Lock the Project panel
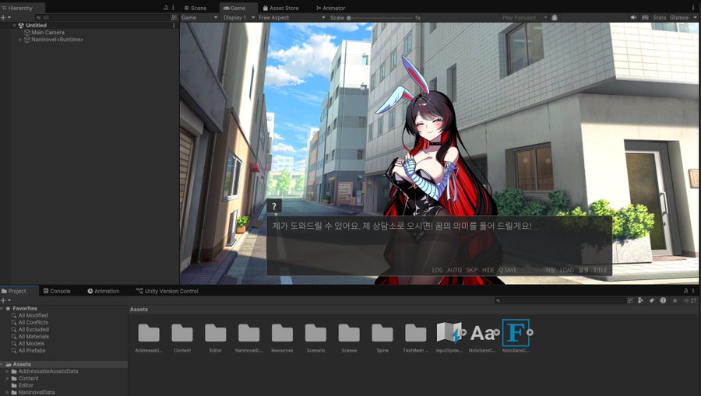The image size is (701, 396). pyautogui.click(x=685, y=291)
